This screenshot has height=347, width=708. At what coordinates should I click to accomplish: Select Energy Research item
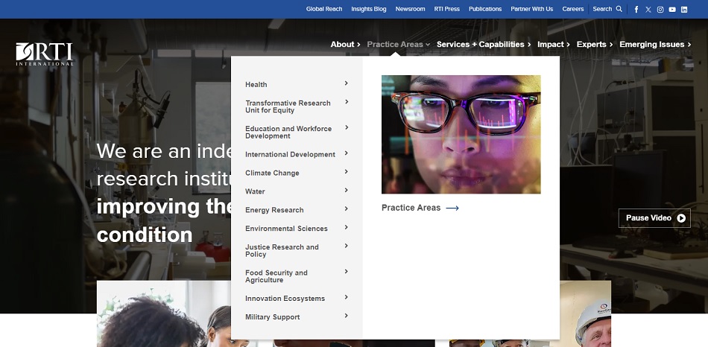click(x=274, y=210)
